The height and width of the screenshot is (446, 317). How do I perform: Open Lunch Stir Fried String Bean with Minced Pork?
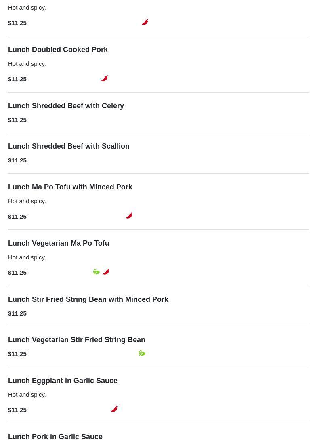[x=88, y=299]
